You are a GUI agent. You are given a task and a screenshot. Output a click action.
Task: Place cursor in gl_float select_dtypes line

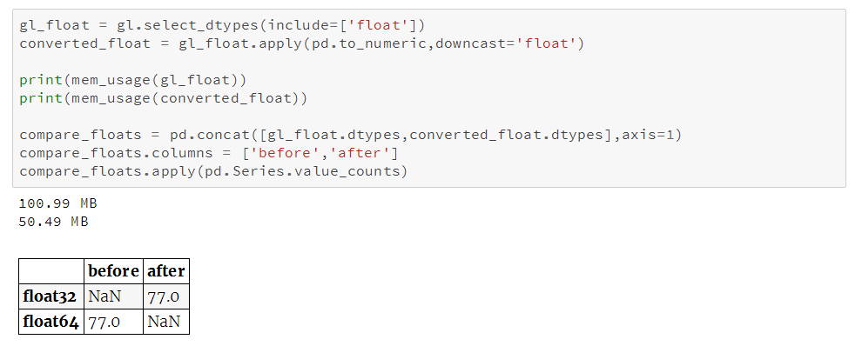223,25
